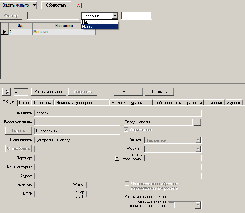Screen dimensions: 245x213
Task: Click the Склад брака button
Action: click(19, 148)
